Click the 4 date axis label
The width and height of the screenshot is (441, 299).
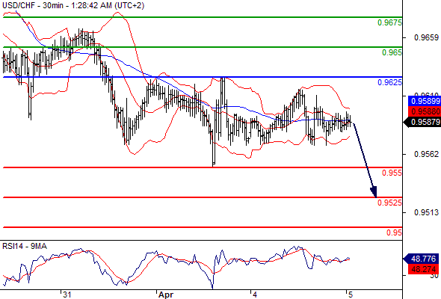255,295
